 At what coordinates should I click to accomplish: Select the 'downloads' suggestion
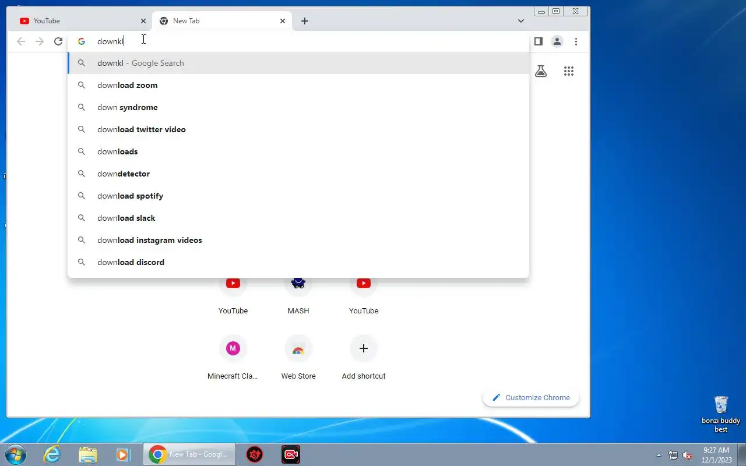pos(298,151)
